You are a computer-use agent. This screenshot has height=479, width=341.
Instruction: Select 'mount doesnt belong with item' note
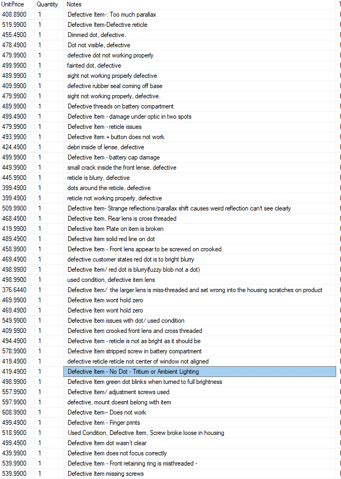200,402
